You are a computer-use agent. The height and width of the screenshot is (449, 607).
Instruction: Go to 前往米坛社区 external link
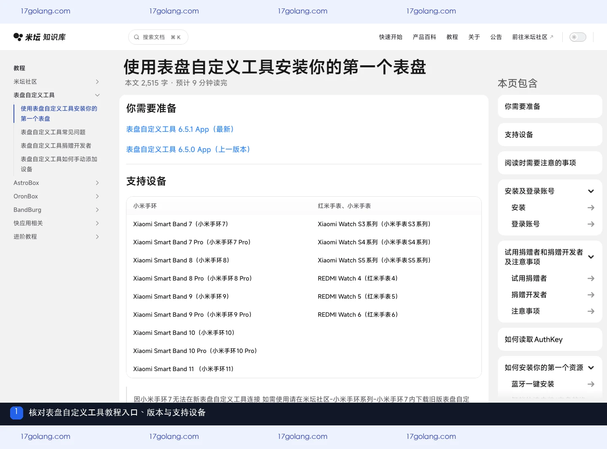click(x=533, y=37)
